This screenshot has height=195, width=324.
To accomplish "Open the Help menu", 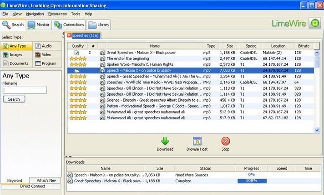I will (88, 14).
